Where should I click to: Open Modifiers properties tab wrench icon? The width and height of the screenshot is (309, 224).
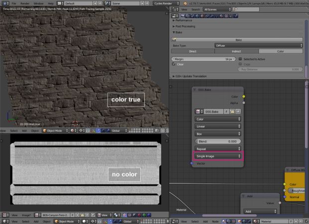pos(211,16)
